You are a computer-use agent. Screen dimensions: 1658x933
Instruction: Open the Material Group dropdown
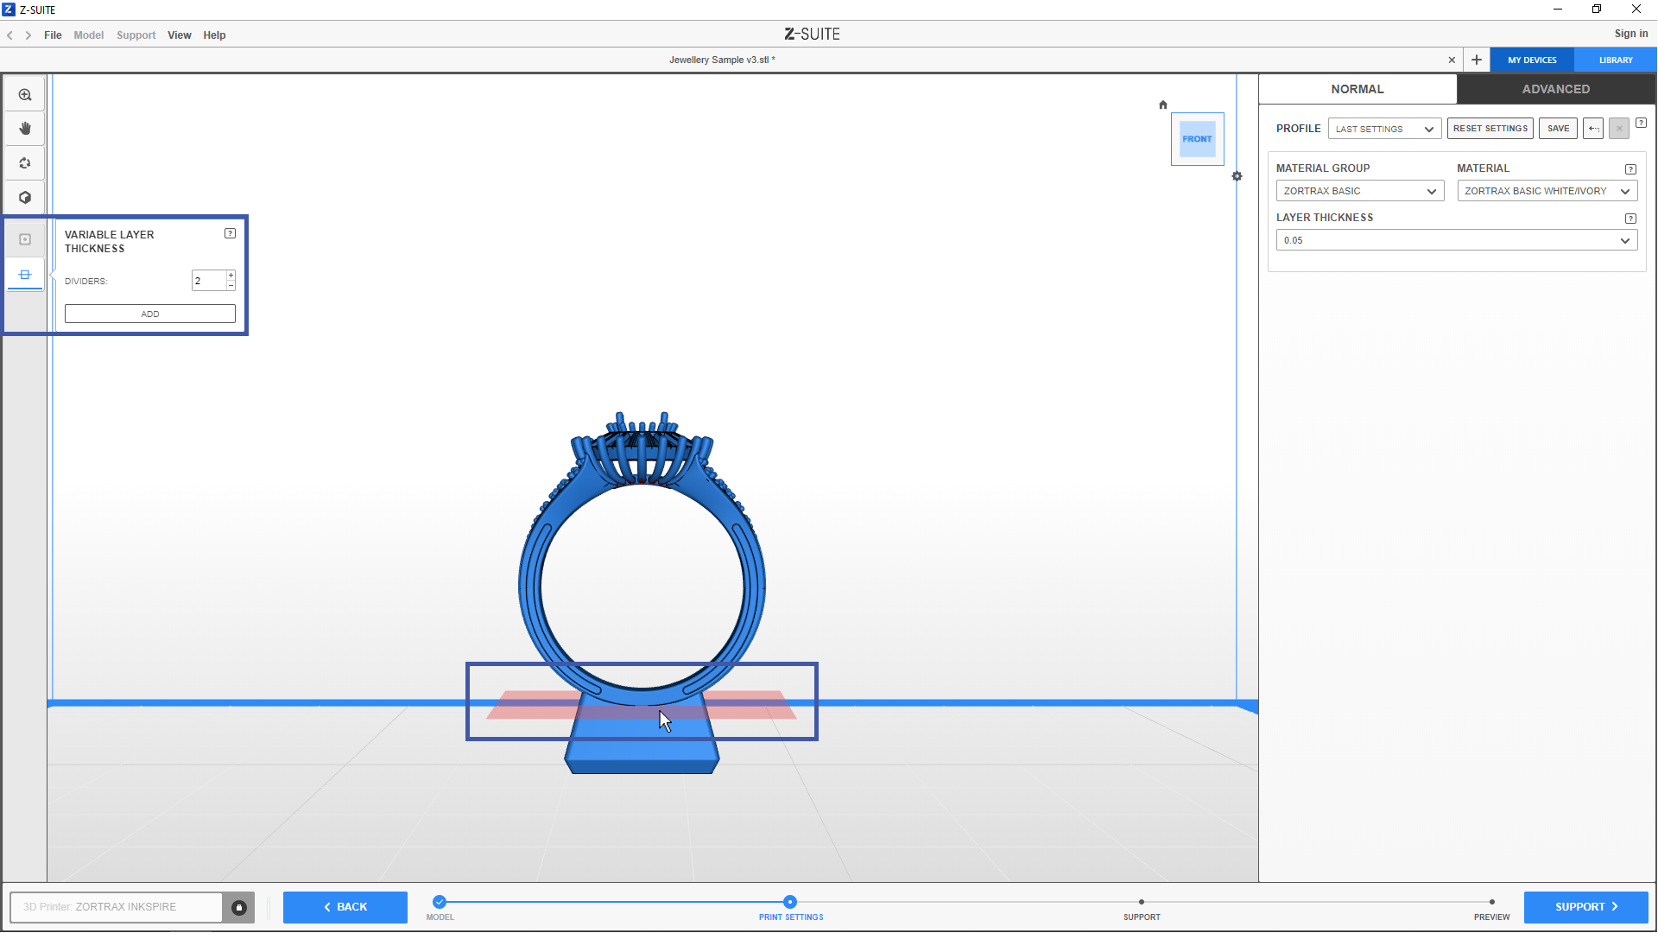1359,191
